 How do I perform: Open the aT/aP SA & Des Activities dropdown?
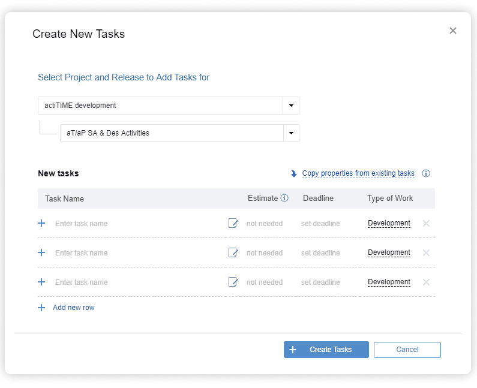pos(291,133)
